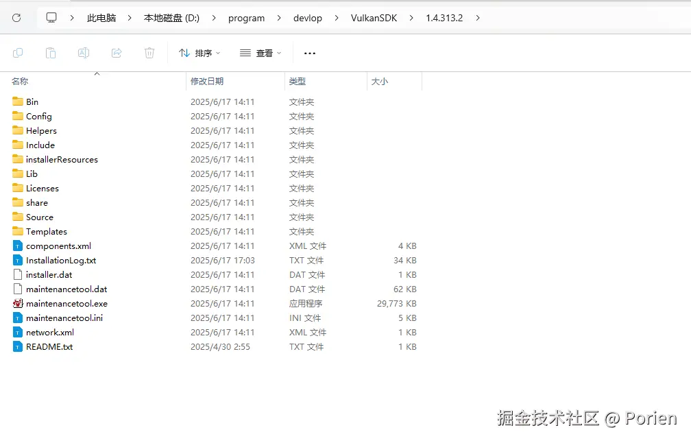Expand chevron after 本地磁盘 (D:) breadcrumb
Image resolution: width=691 pixels, height=441 pixels.
coord(214,18)
